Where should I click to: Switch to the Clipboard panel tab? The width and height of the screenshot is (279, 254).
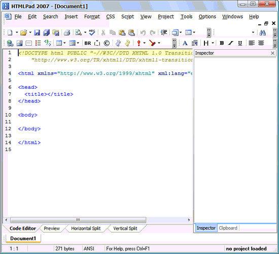pos(228,228)
